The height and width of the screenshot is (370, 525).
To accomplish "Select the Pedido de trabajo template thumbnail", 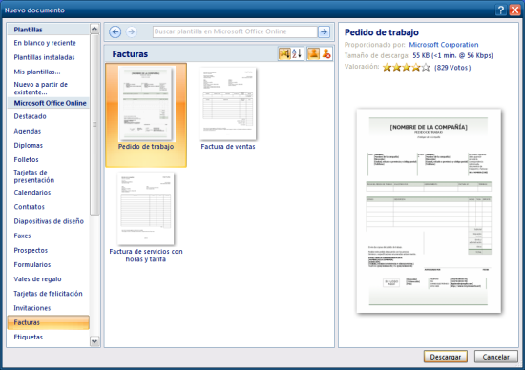I will 146,115.
